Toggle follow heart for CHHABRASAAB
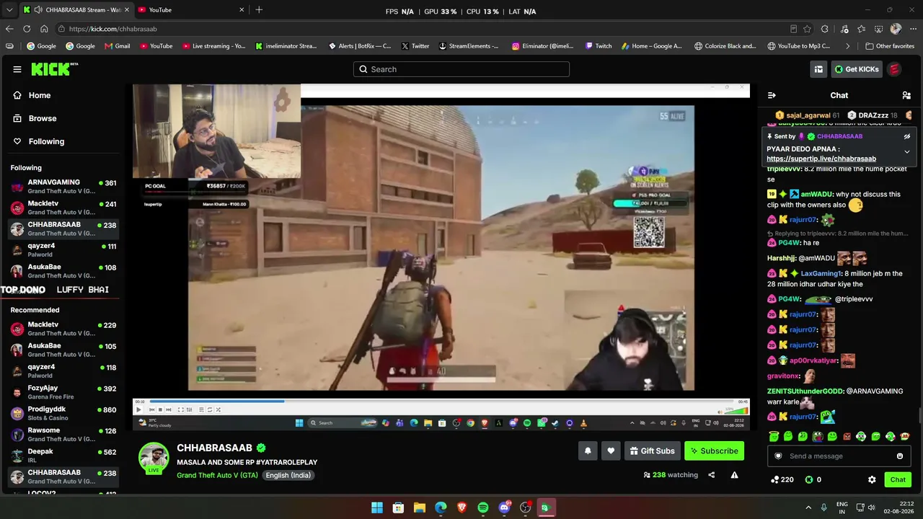The height and width of the screenshot is (519, 923). tap(611, 451)
